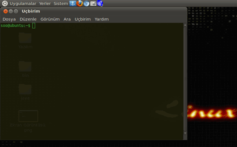The image size is (237, 147).
Task: Click the terminal vertical scrollbar track
Action: (185, 79)
